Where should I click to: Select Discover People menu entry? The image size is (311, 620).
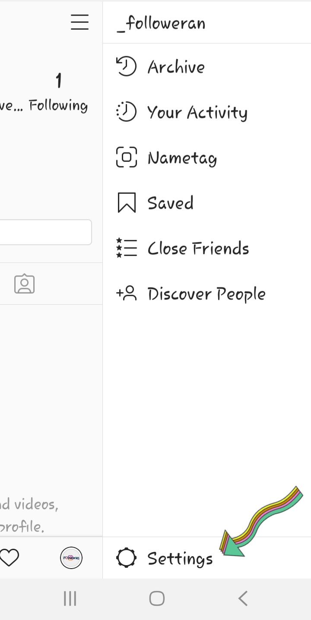[206, 294]
